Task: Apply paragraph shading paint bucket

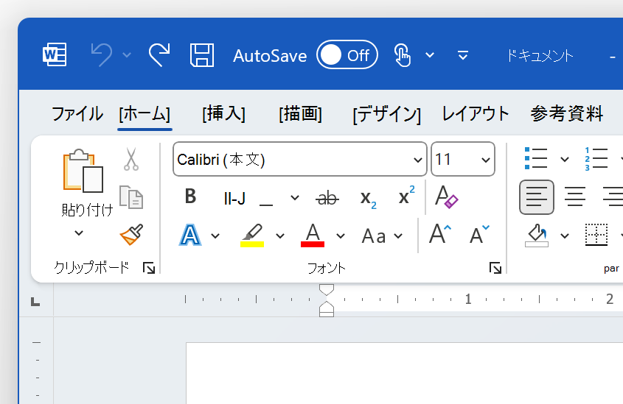Action: tap(537, 235)
